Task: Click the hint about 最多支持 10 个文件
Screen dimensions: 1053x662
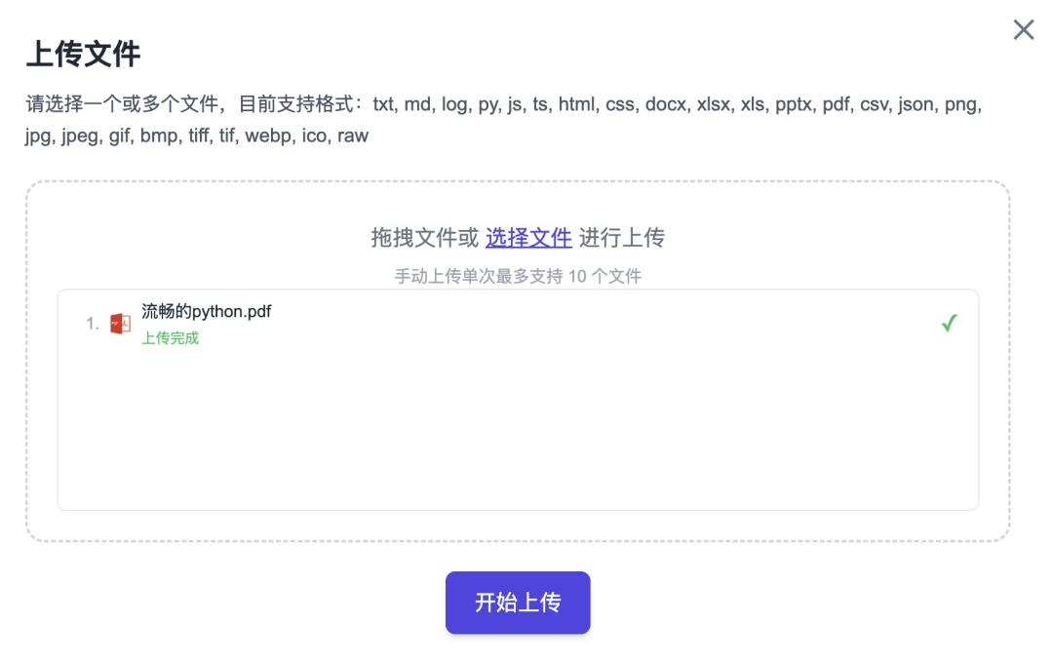Action: coord(518,276)
